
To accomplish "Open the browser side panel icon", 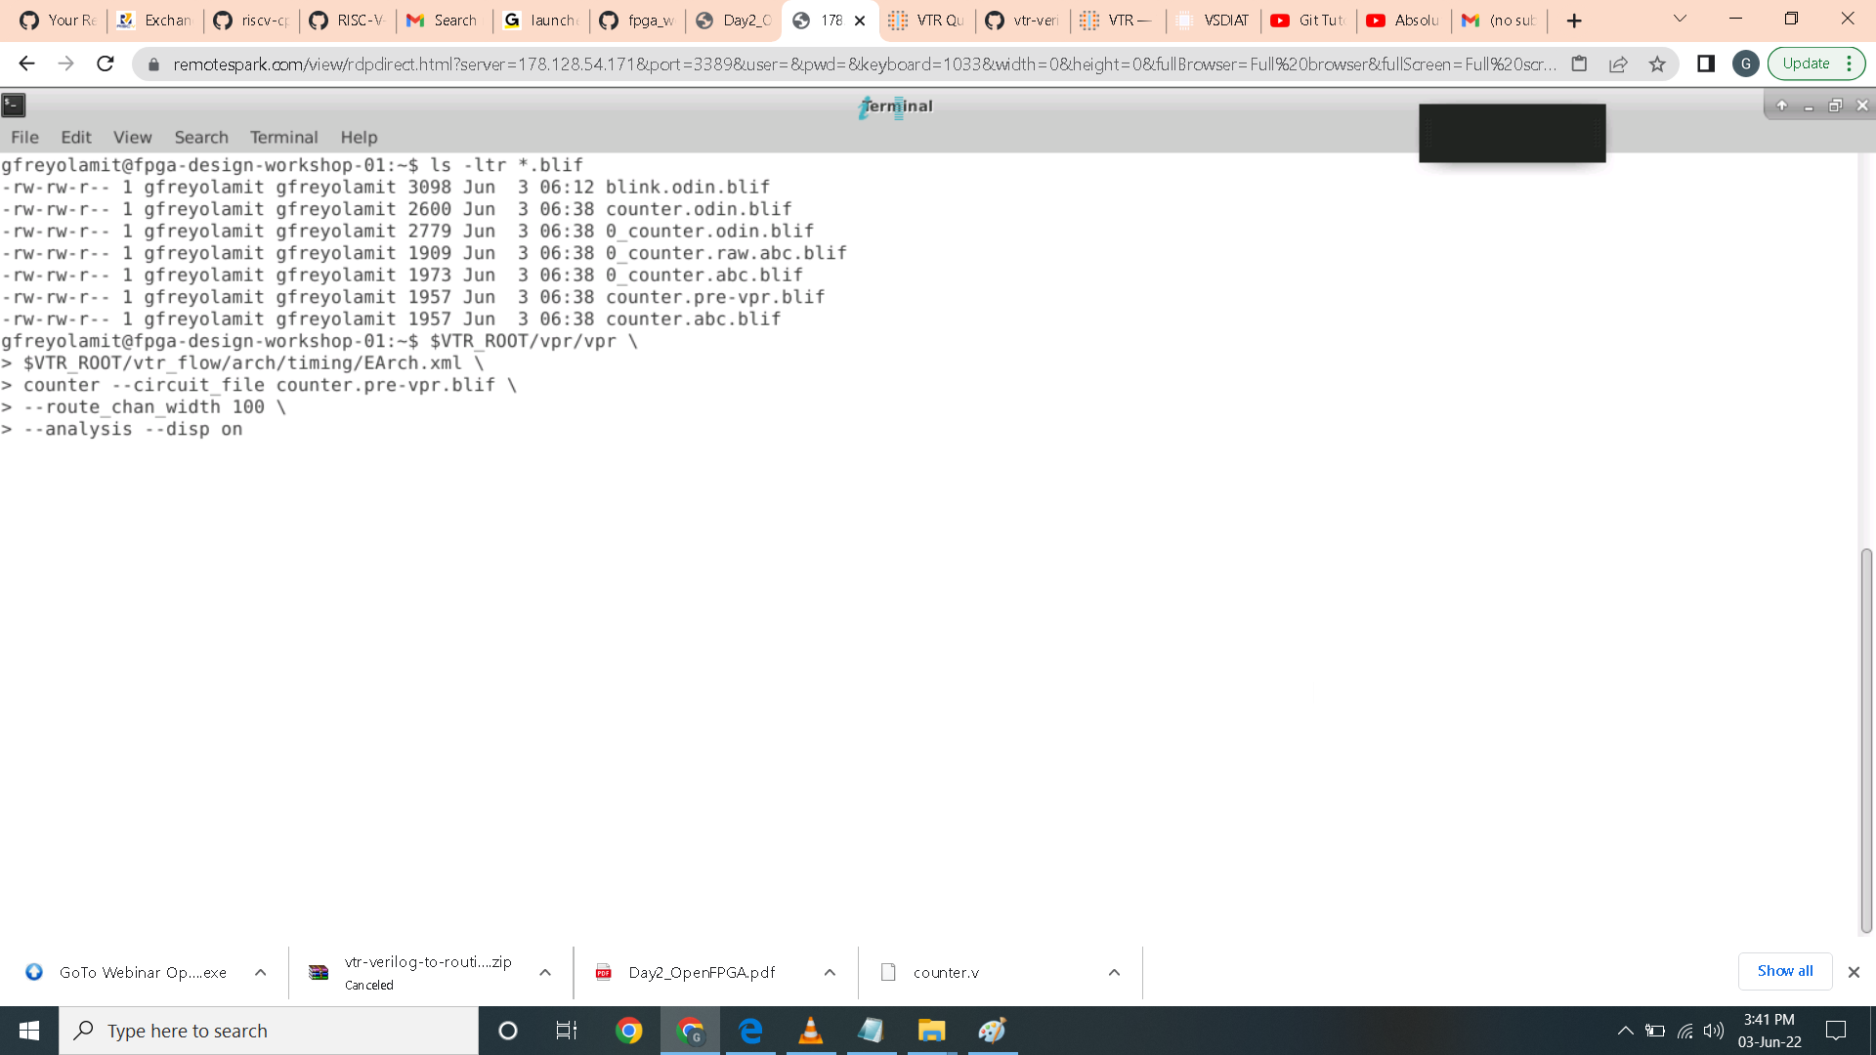I will click(1706, 63).
